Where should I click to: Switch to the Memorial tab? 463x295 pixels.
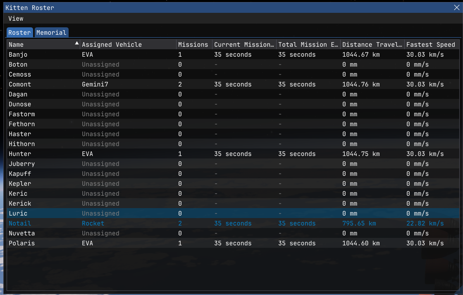tap(51, 33)
